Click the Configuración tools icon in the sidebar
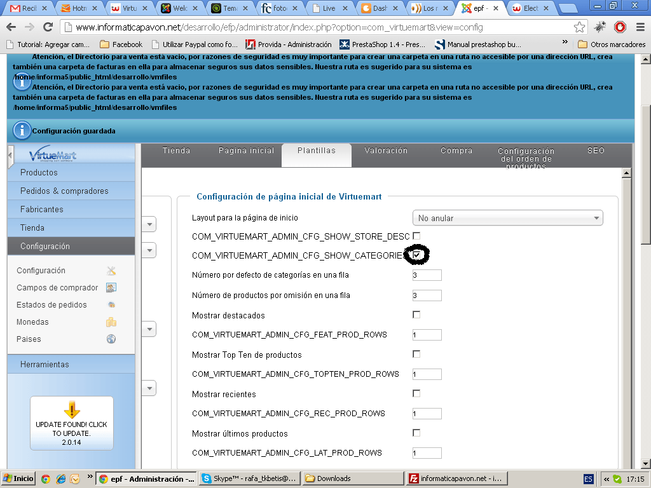Image resolution: width=651 pixels, height=488 pixels. point(111,271)
